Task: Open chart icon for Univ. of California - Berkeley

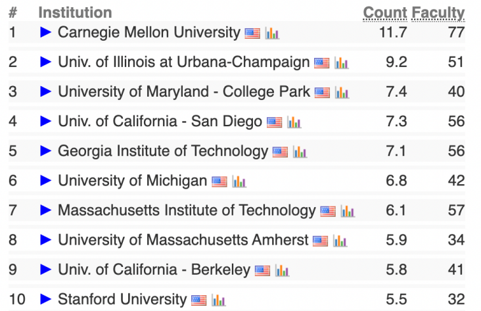Action: coord(282,270)
